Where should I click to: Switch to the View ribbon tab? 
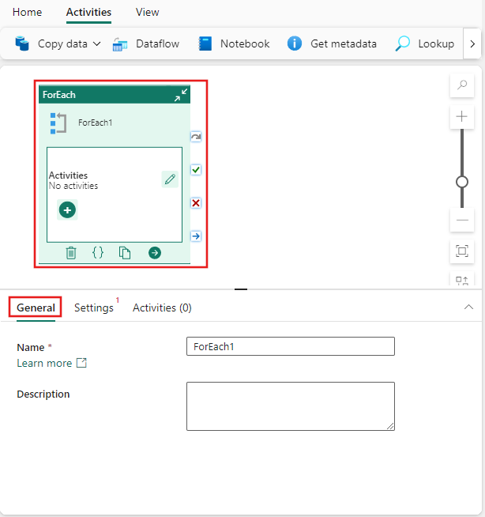[147, 12]
